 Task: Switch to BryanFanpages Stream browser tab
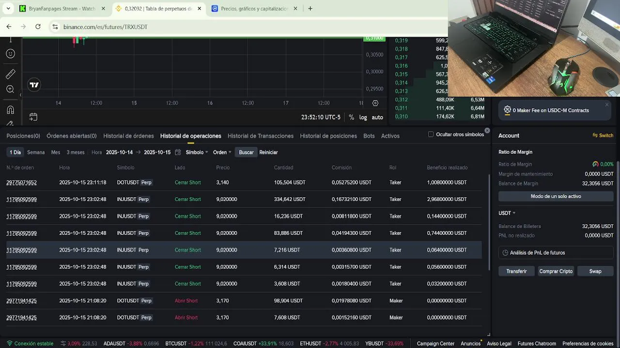[62, 9]
